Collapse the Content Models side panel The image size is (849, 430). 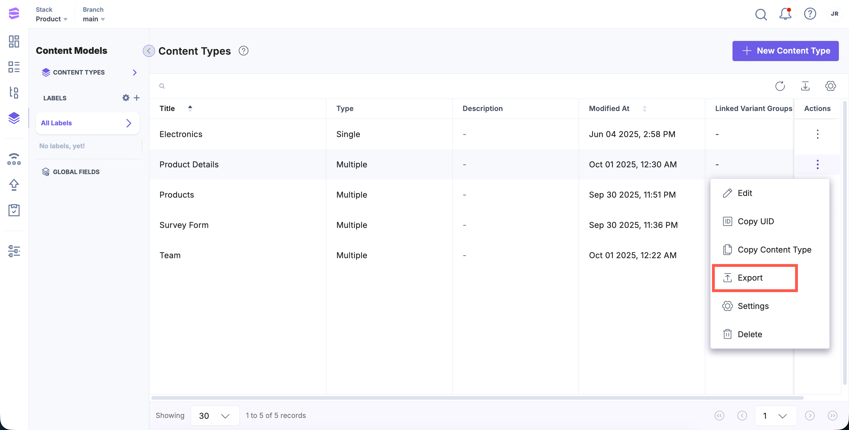coord(149,51)
